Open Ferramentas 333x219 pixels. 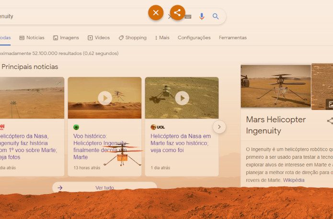click(233, 38)
